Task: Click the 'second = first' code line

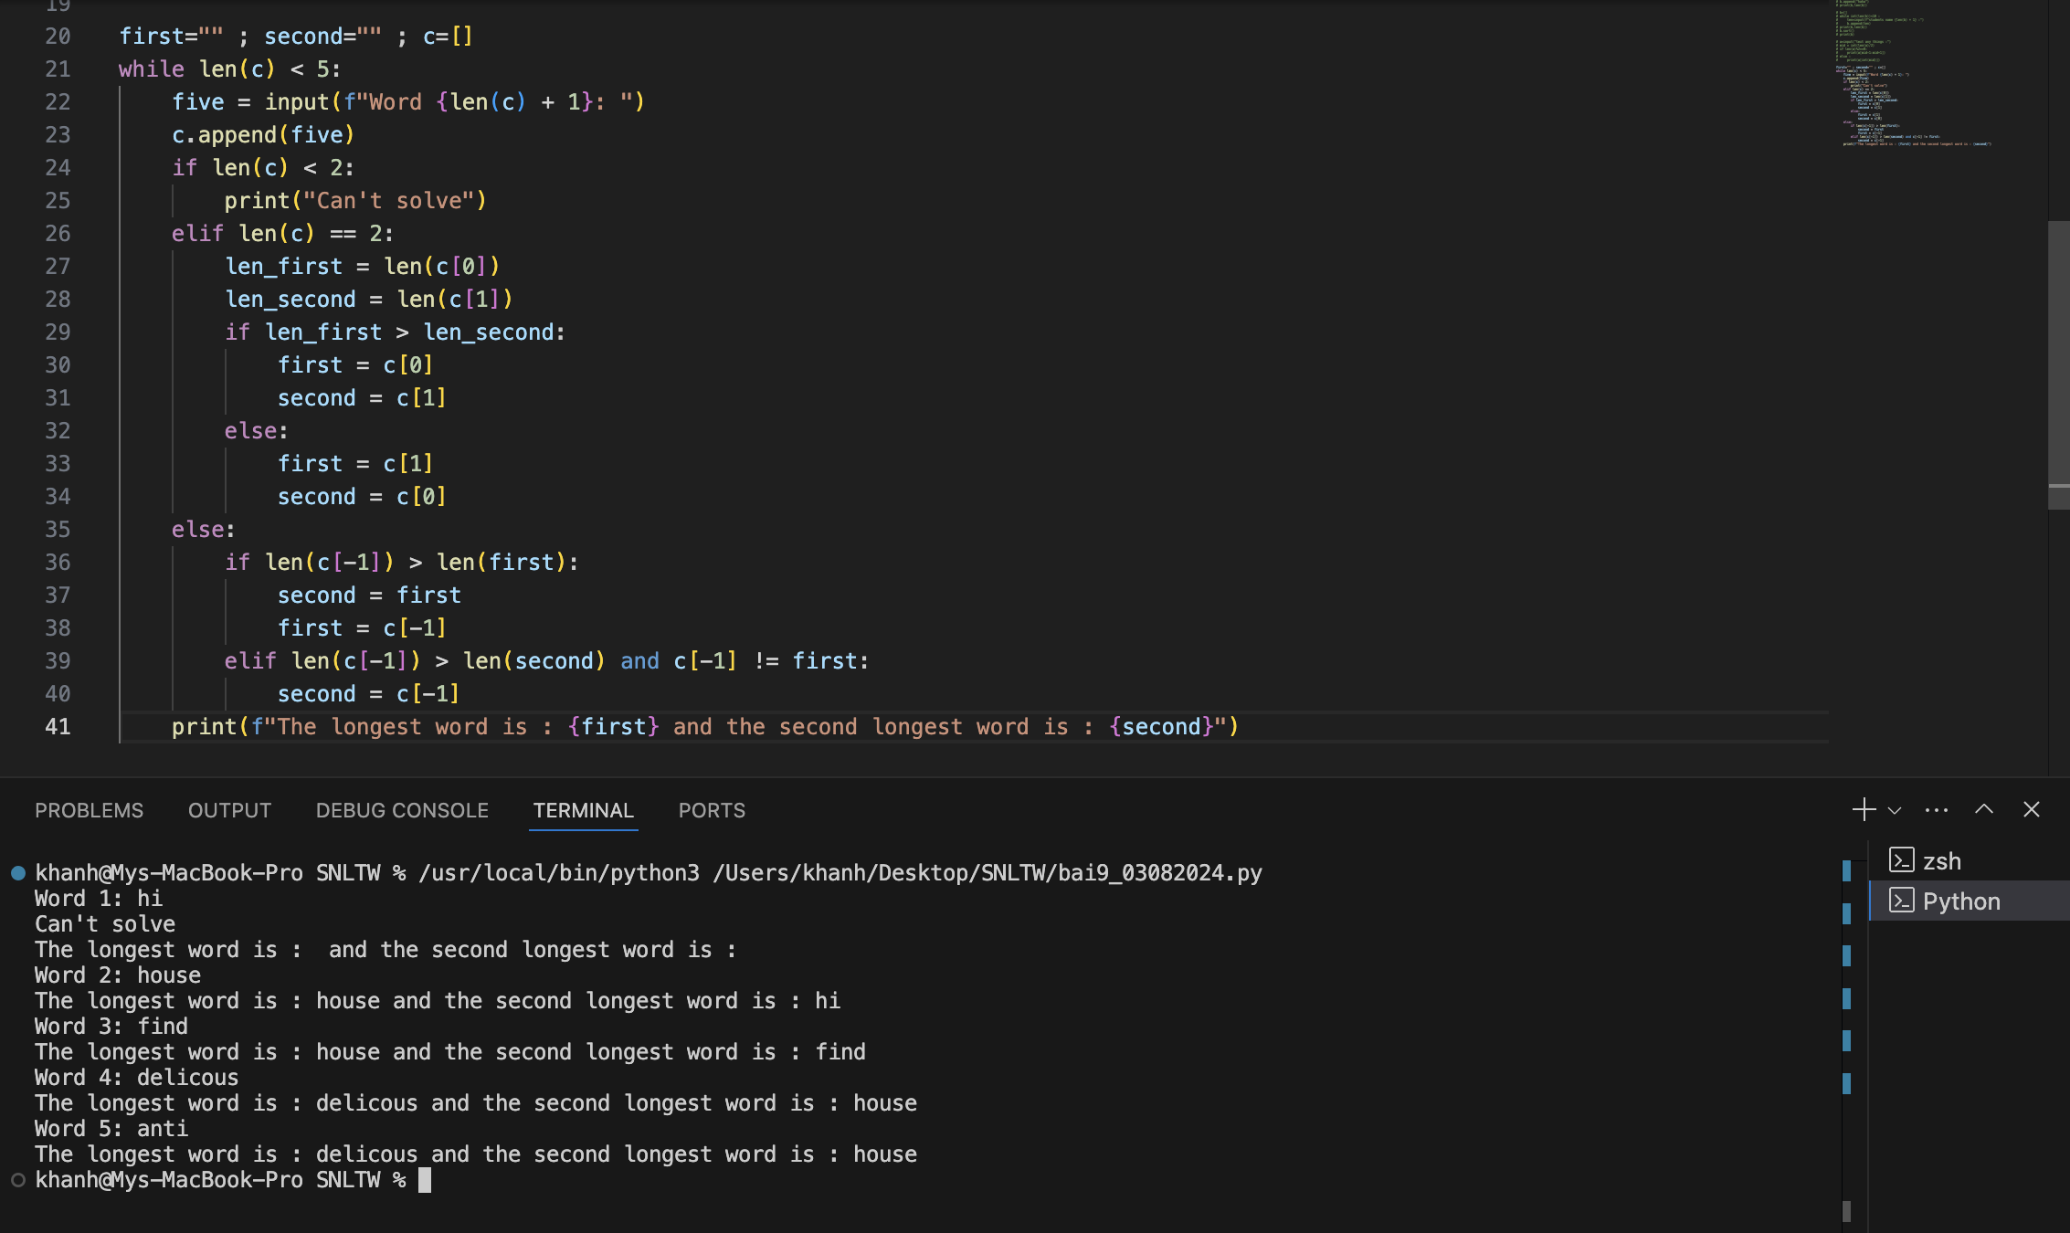Action: [x=369, y=595]
